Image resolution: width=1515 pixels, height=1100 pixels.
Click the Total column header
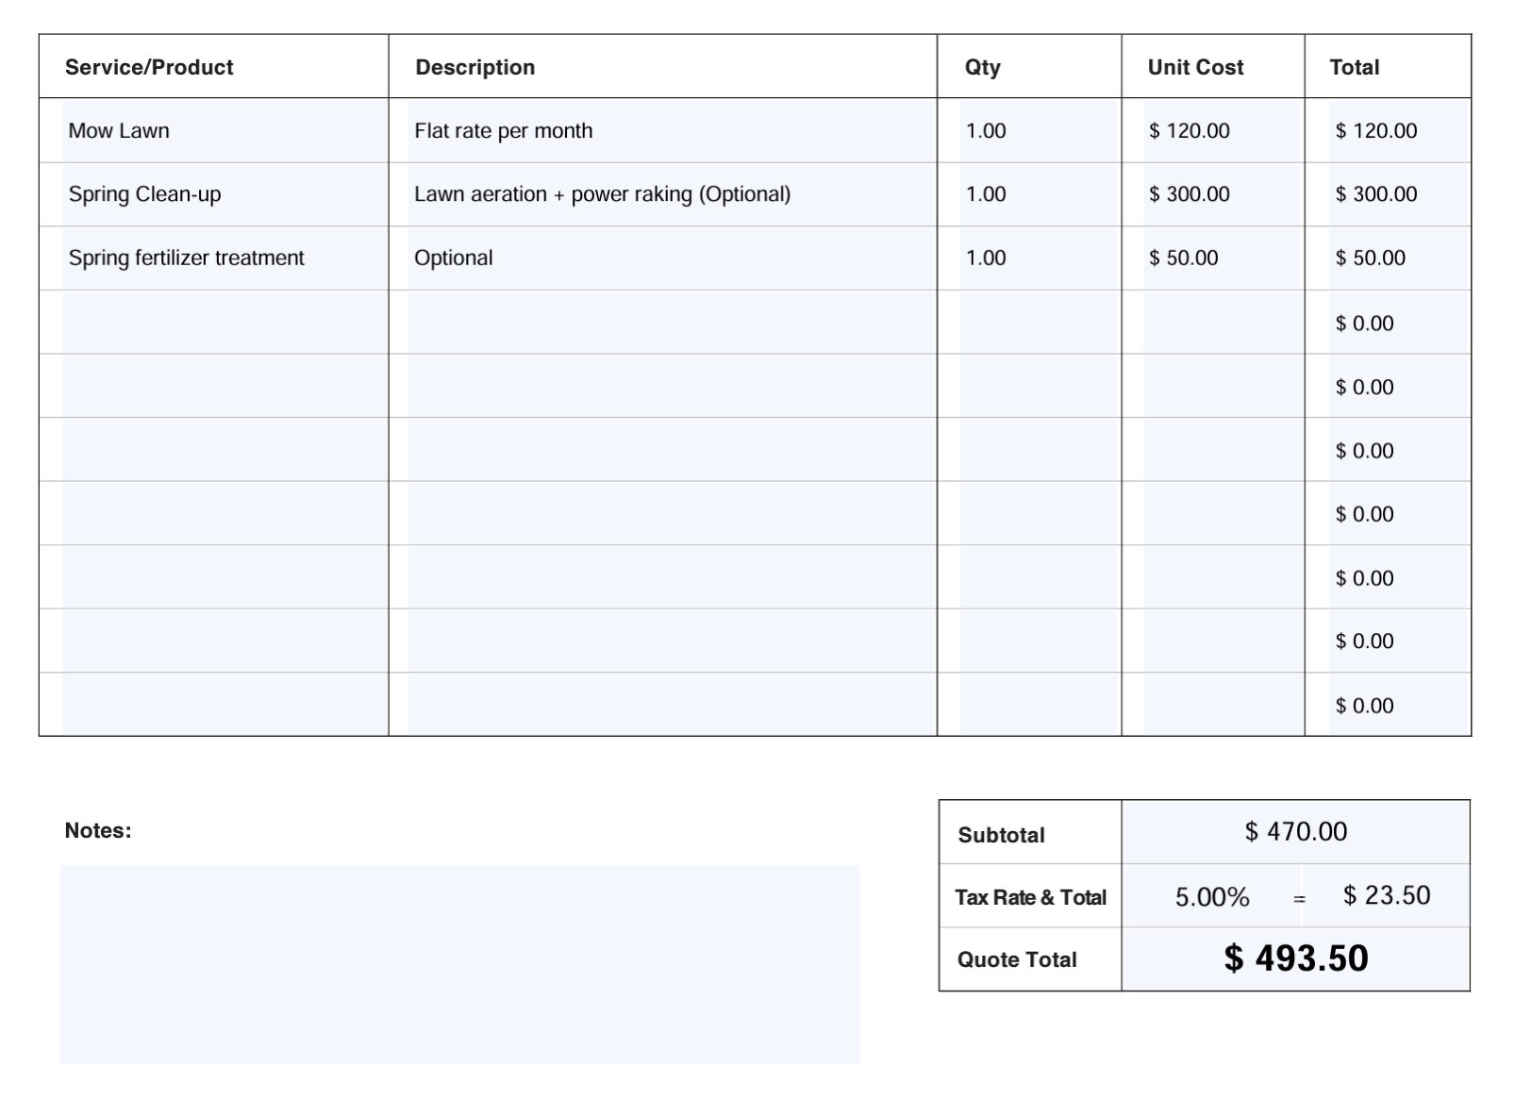click(1356, 67)
